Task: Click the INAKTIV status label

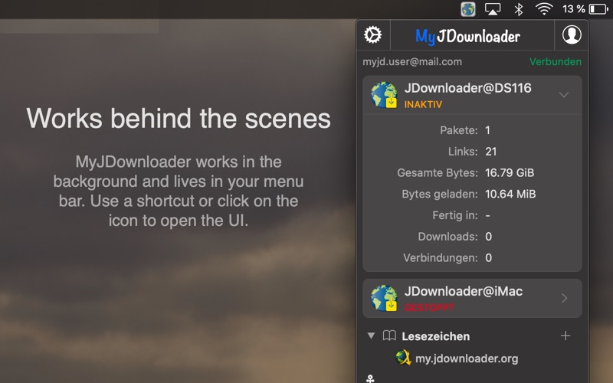Action: pos(423,104)
